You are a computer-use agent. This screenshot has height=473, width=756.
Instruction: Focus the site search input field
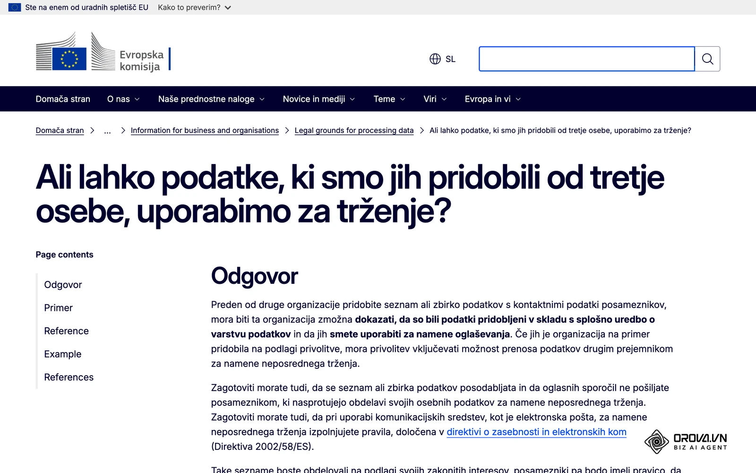pos(587,59)
